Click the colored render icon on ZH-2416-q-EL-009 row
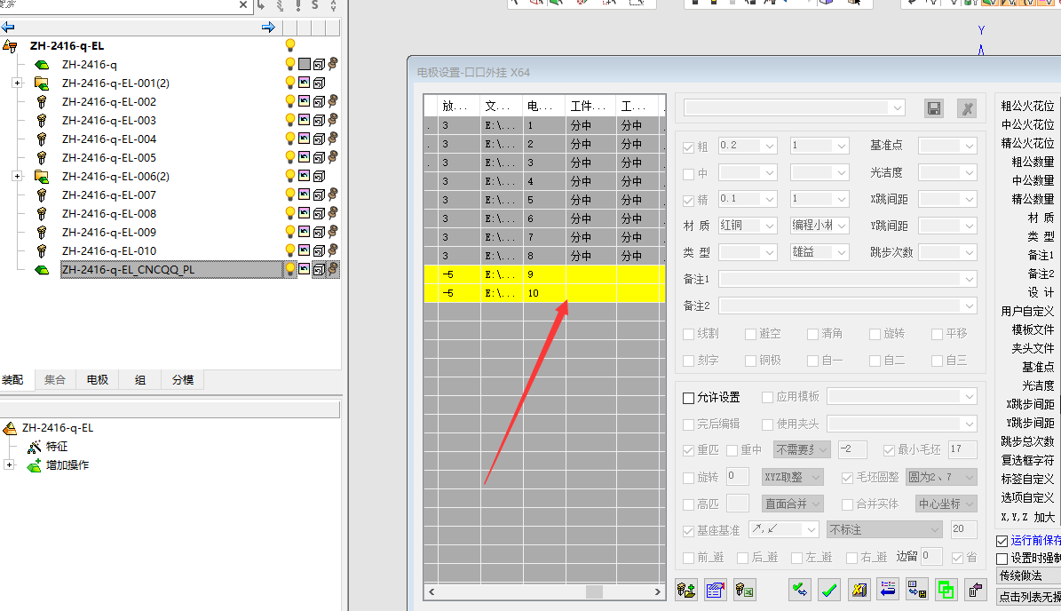The width and height of the screenshot is (1061, 611). (x=305, y=232)
